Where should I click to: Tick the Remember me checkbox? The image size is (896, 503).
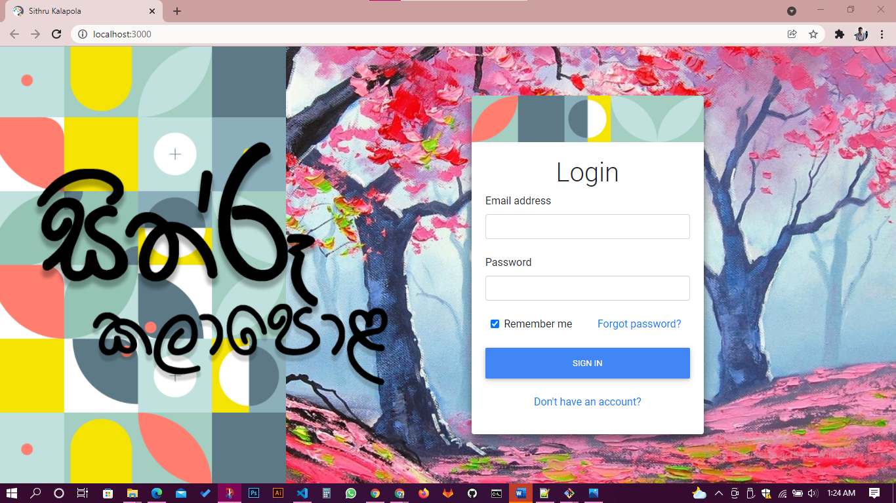[x=495, y=324]
